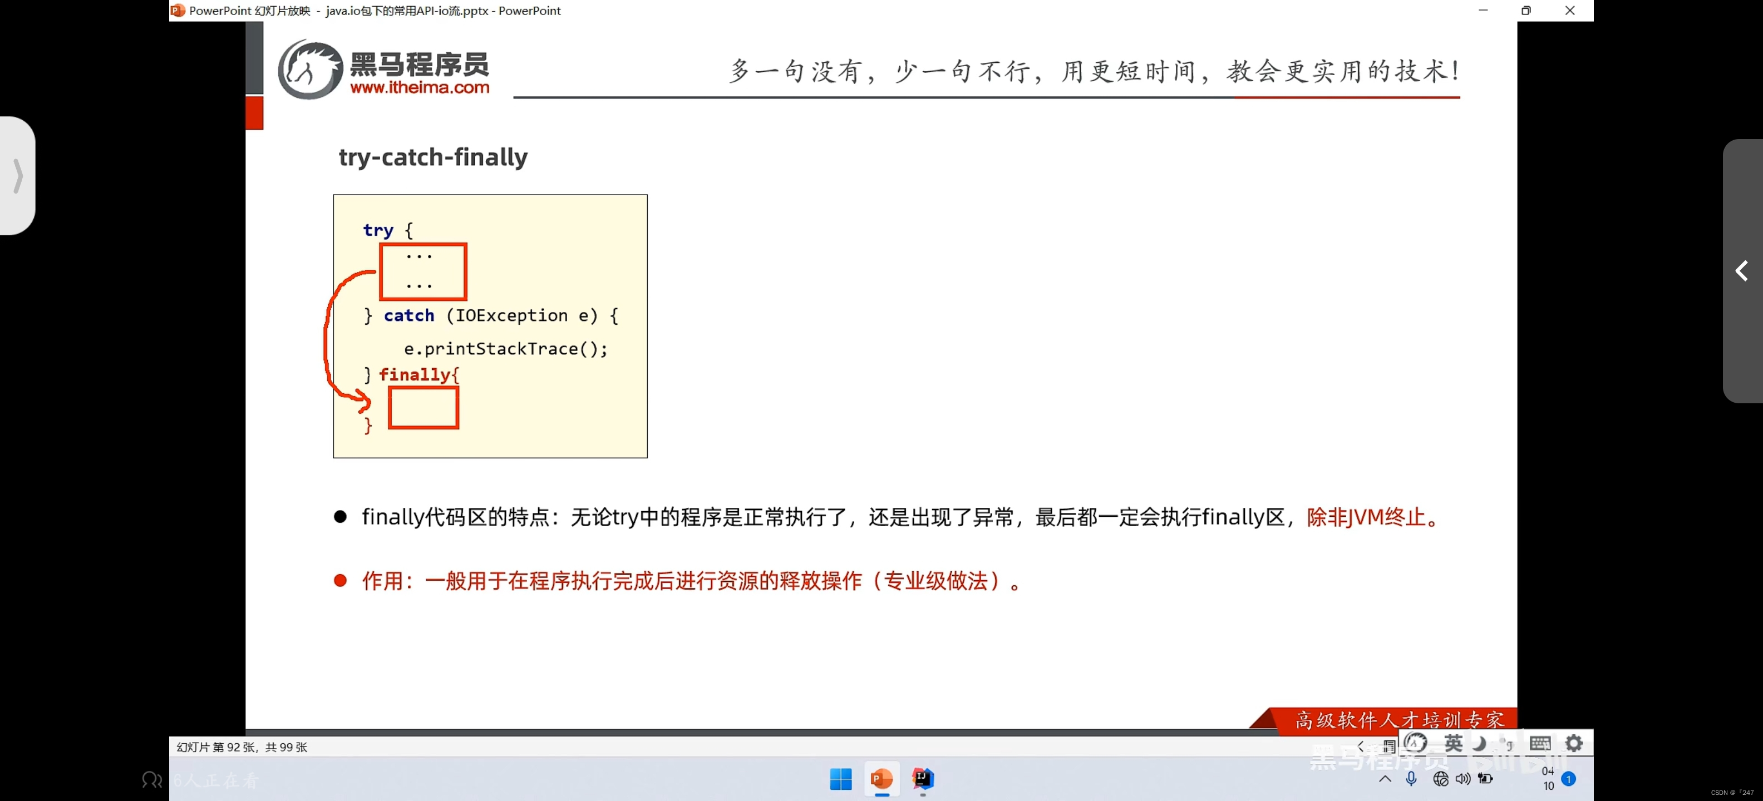Click the viewers count icon bottom left
The image size is (1763, 801).
[x=152, y=780]
